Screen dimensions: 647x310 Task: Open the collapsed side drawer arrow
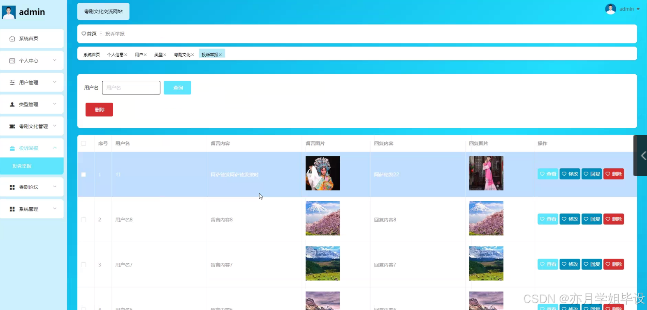point(643,156)
